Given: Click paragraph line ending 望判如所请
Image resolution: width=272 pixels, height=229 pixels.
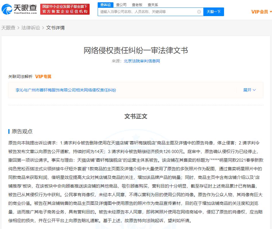Looking at the screenshot, I should pyautogui.click(x=101, y=221).
